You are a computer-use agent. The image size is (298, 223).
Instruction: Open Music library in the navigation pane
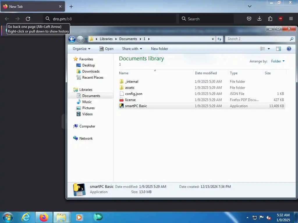point(87,102)
